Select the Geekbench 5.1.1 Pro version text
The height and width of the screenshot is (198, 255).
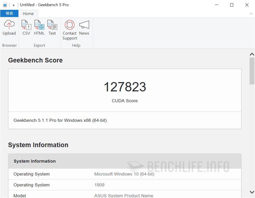pyautogui.click(x=60, y=120)
